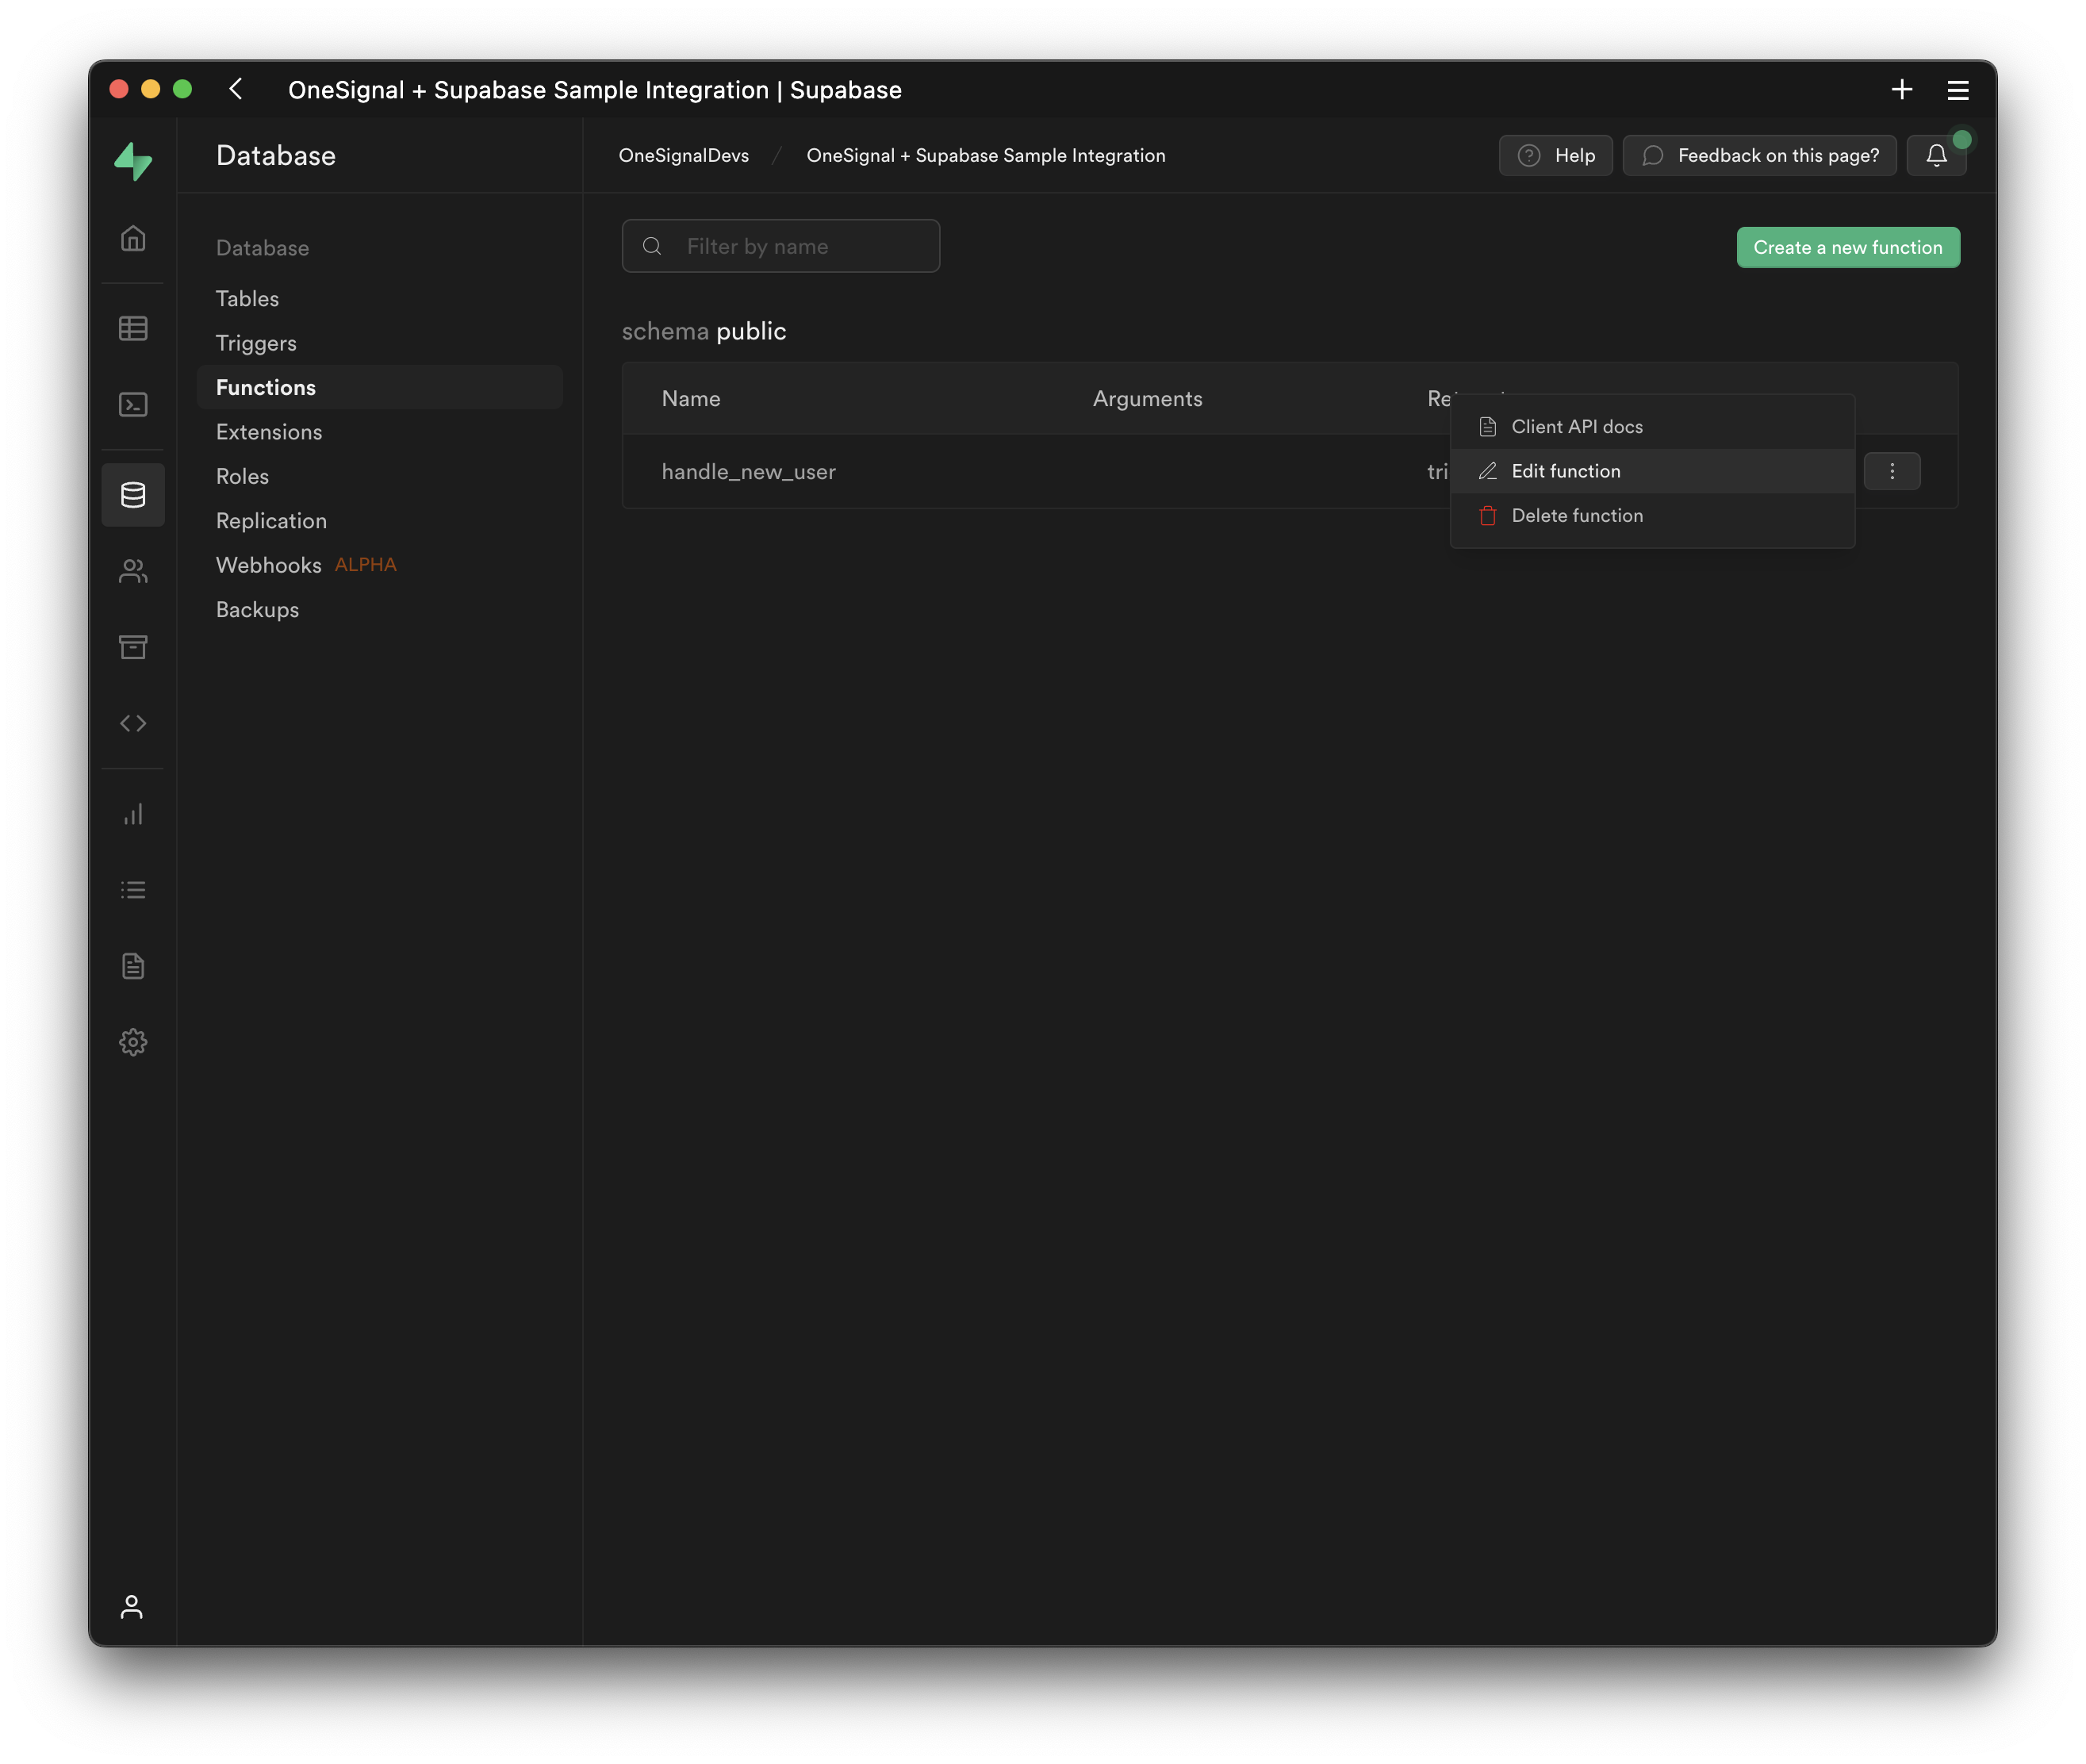2086x1764 pixels.
Task: Open the API code brackets icon
Action: click(133, 723)
